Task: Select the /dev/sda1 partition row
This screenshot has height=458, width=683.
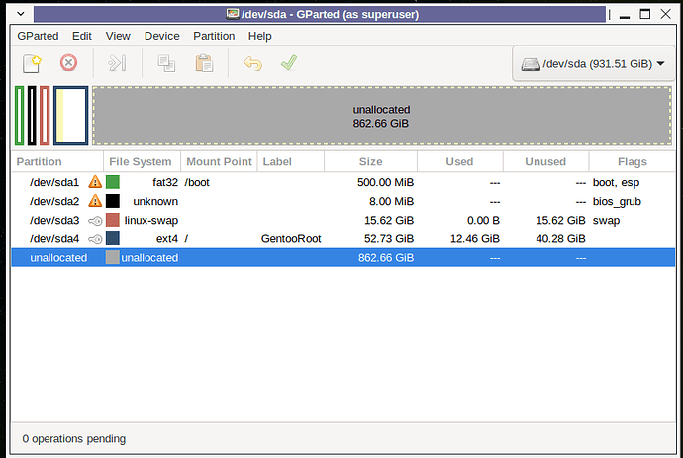Action: pyautogui.click(x=343, y=182)
